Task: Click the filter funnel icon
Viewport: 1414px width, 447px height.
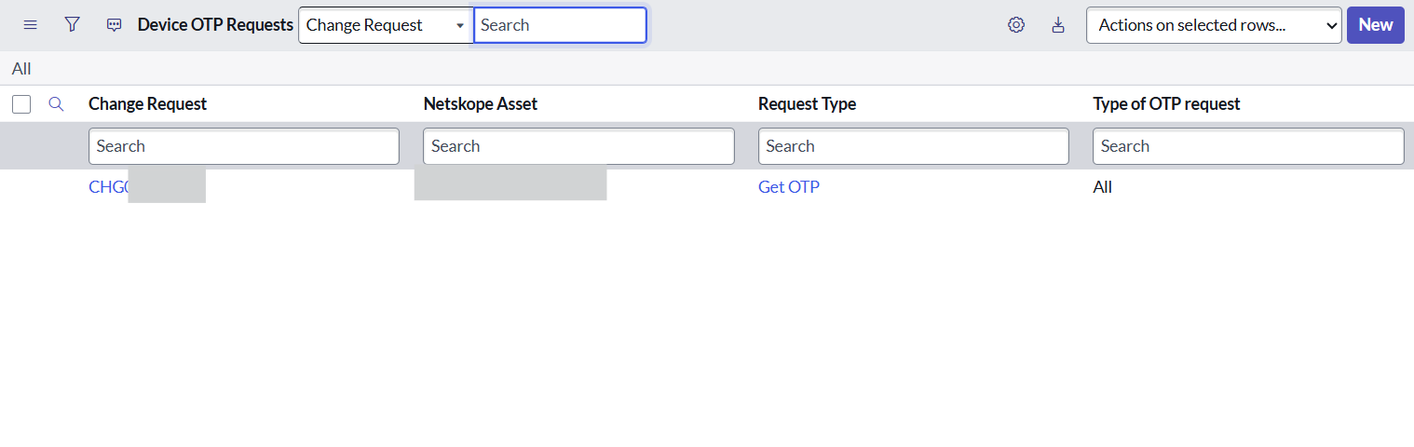Action: click(x=72, y=25)
